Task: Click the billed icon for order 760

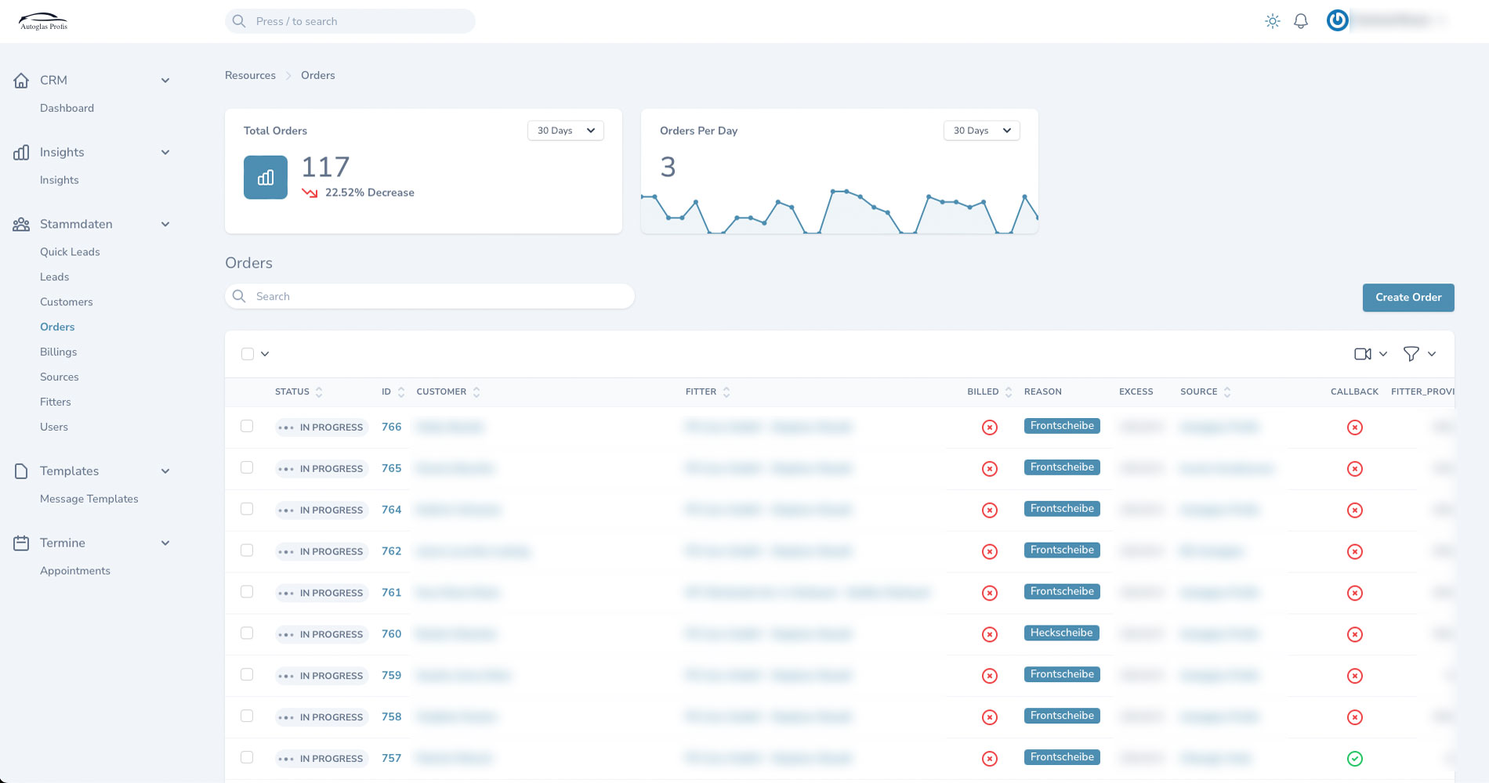Action: click(x=990, y=635)
